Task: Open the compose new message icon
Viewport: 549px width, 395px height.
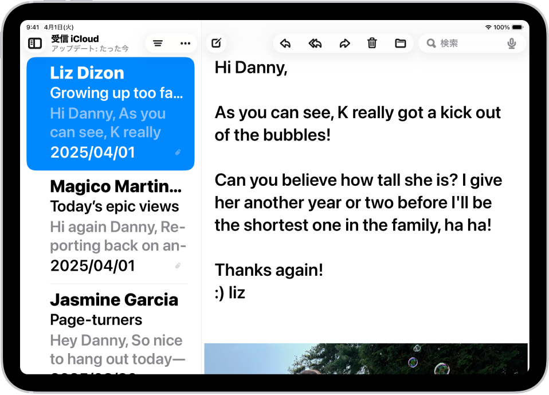Action: (216, 42)
